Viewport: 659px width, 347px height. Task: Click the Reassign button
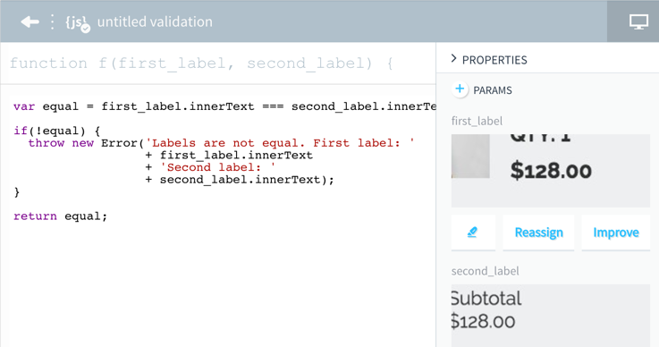click(x=538, y=233)
